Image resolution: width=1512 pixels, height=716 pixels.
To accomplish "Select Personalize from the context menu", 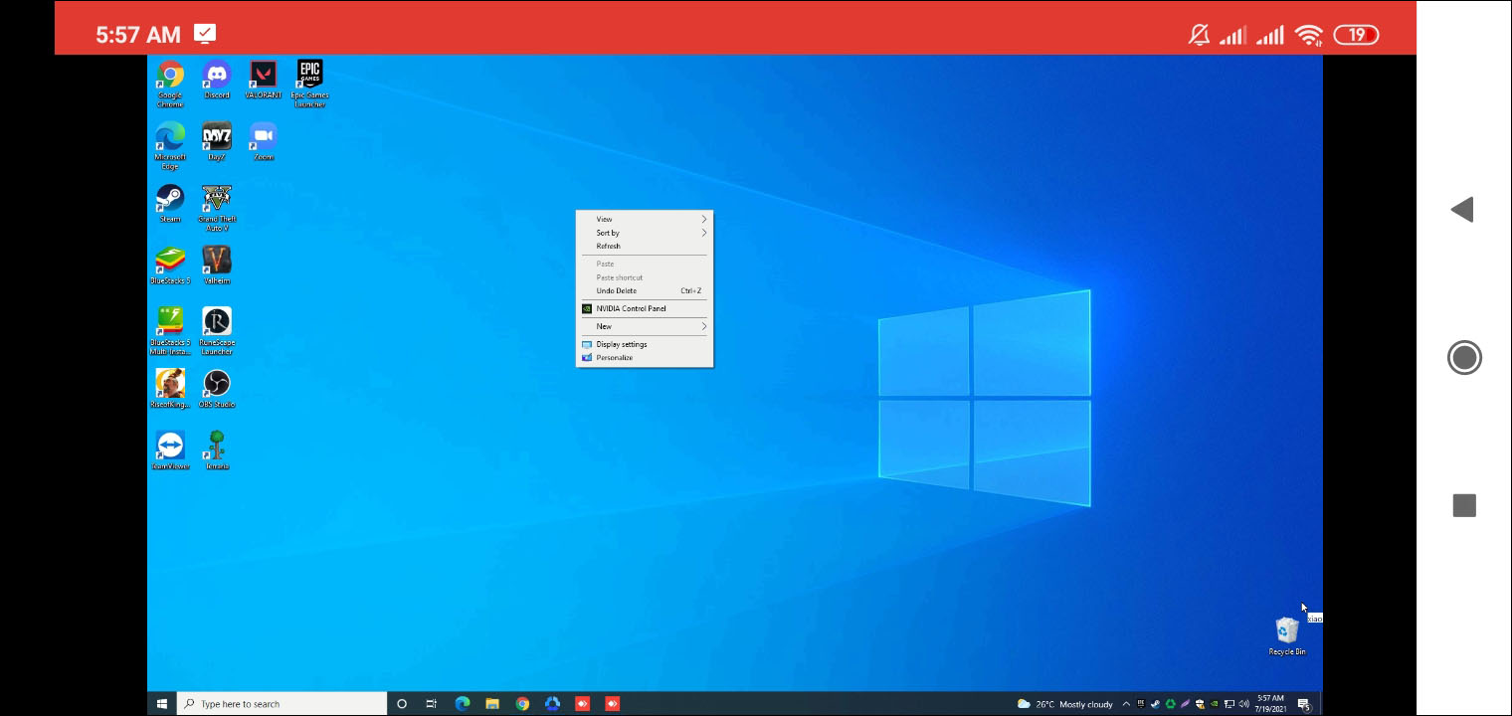I will [x=615, y=357].
